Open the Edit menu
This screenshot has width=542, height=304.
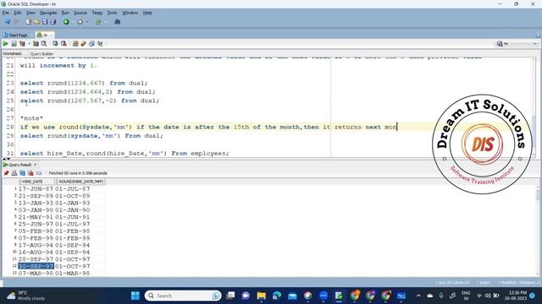(17, 13)
